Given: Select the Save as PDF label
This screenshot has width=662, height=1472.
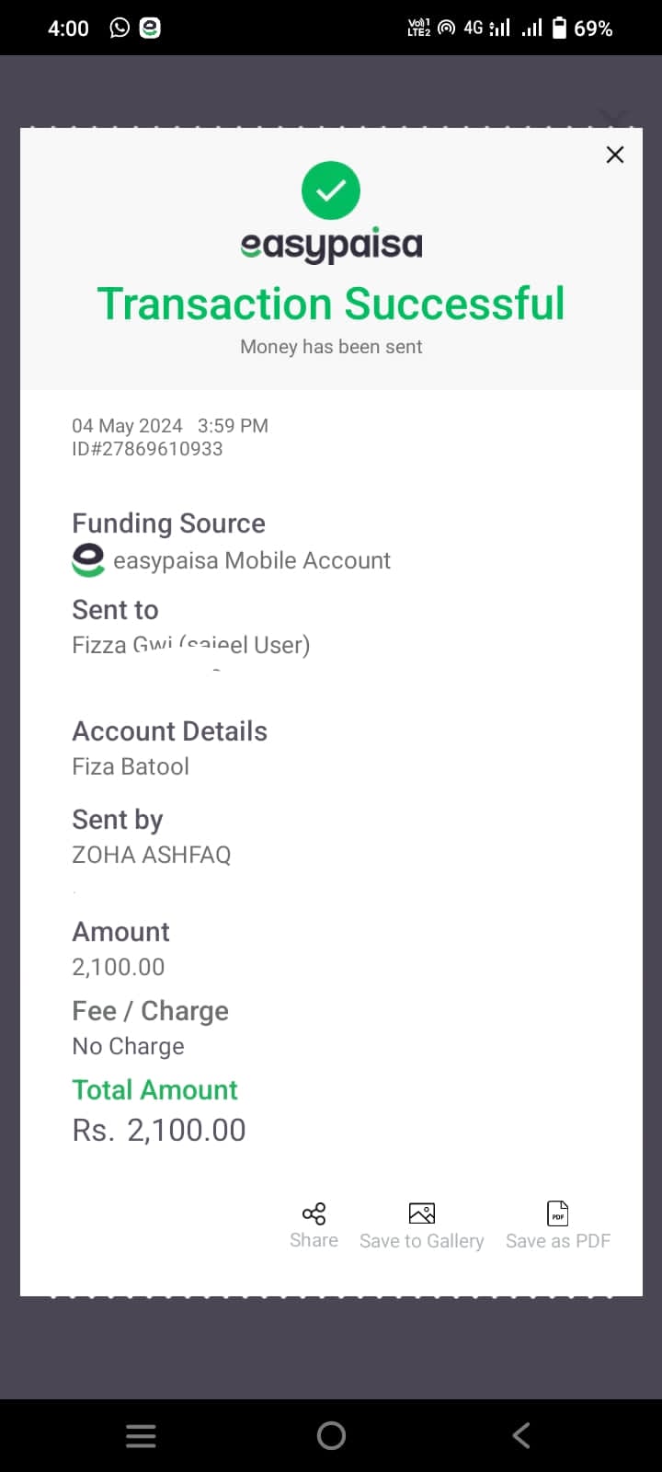Looking at the screenshot, I should pyautogui.click(x=558, y=1241).
